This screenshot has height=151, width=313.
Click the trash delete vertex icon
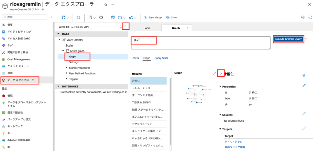(x=304, y=75)
